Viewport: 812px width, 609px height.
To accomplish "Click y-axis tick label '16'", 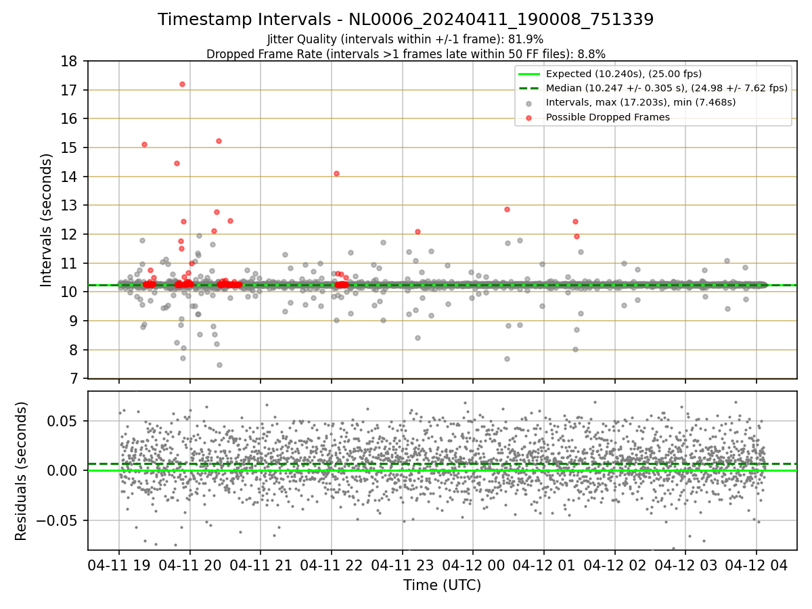I will pyautogui.click(x=70, y=119).
